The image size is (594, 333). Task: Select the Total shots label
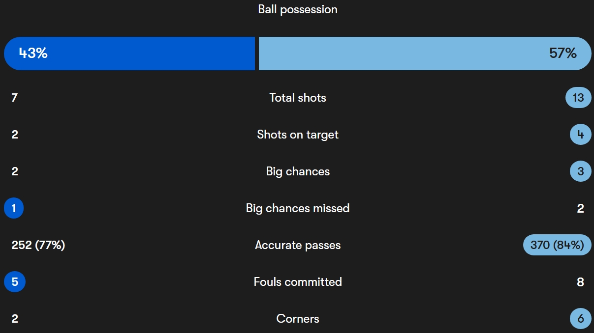coord(297,98)
